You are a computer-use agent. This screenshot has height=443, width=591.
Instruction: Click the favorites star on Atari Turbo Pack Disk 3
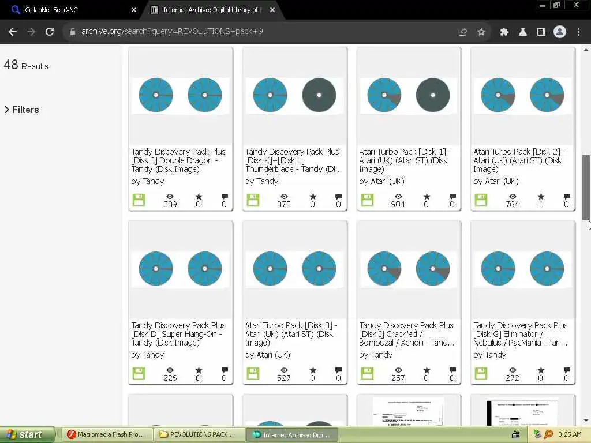tap(313, 370)
